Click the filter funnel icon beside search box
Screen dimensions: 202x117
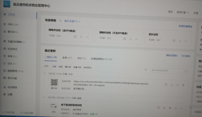tap(145, 70)
